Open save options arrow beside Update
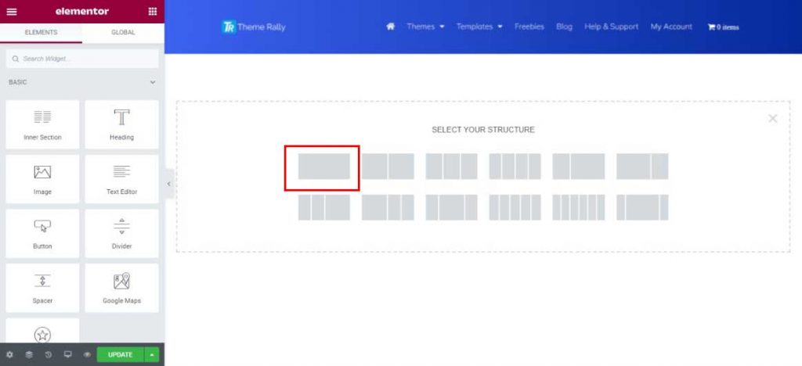802x366 pixels. (x=152, y=354)
